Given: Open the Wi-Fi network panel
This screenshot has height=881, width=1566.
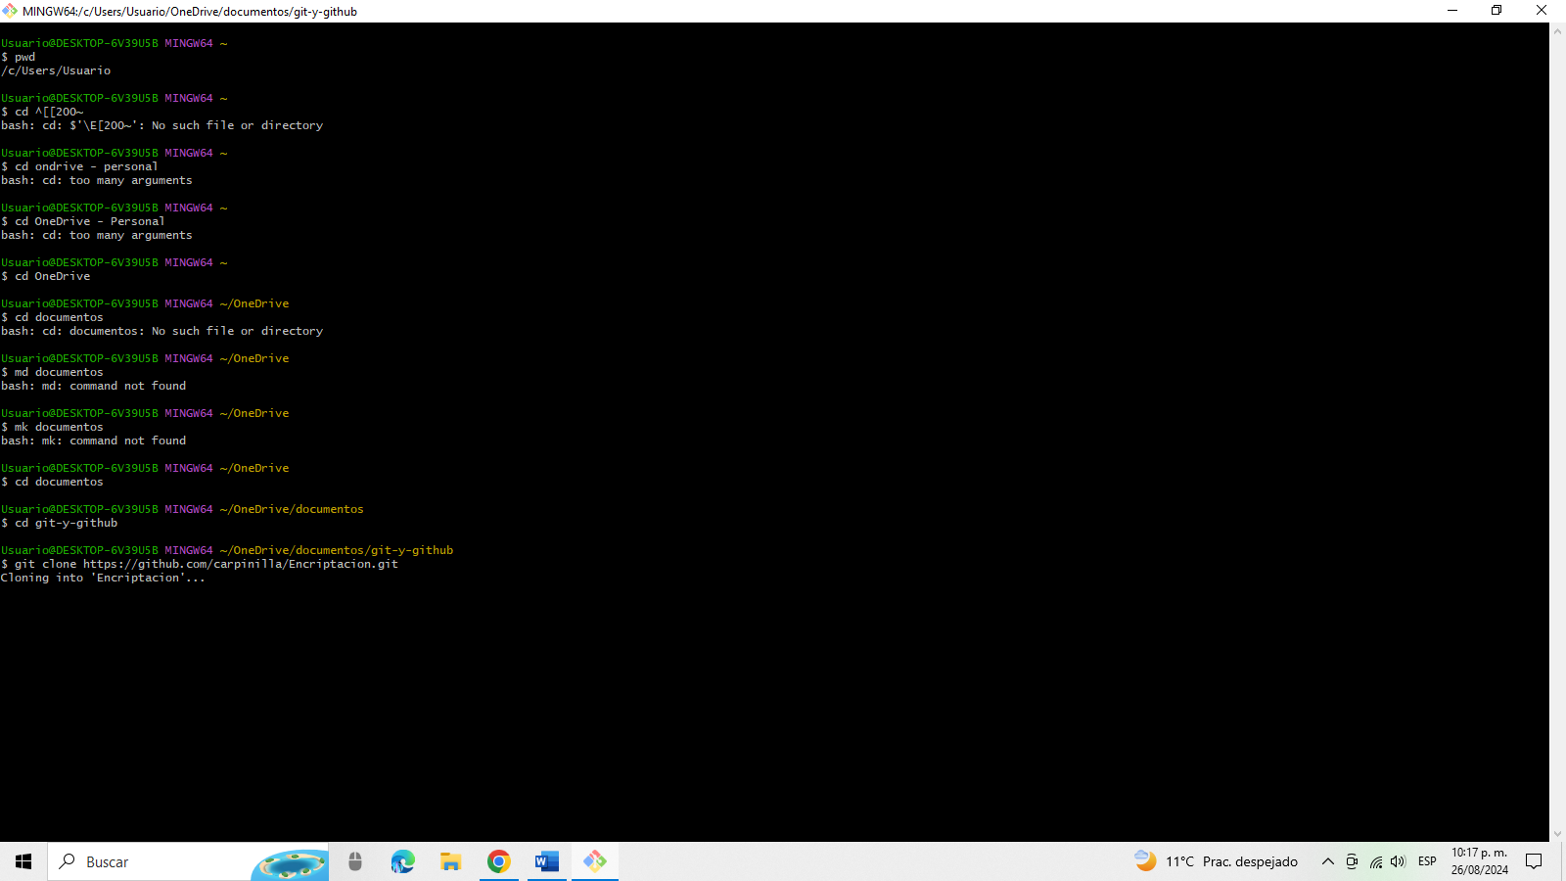Looking at the screenshot, I should [1375, 861].
